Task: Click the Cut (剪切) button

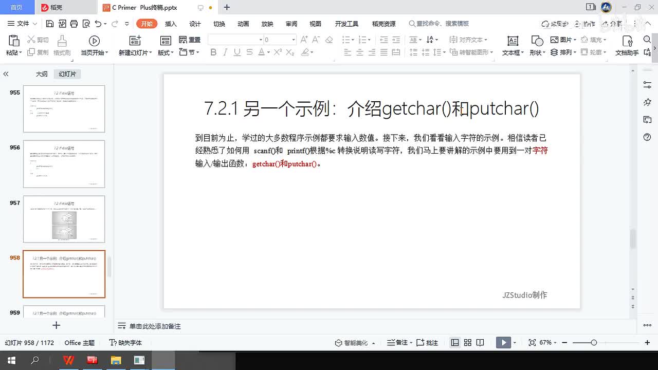Action: pos(38,40)
